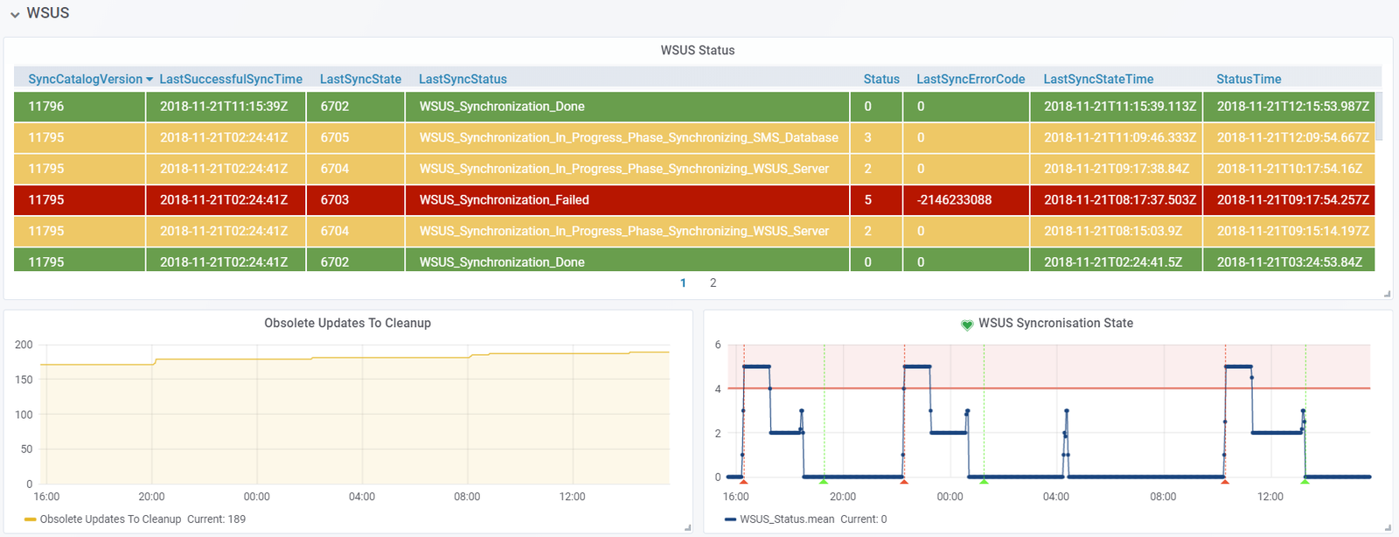
Task: Click green annotation marker after 12:00
Action: point(1305,481)
